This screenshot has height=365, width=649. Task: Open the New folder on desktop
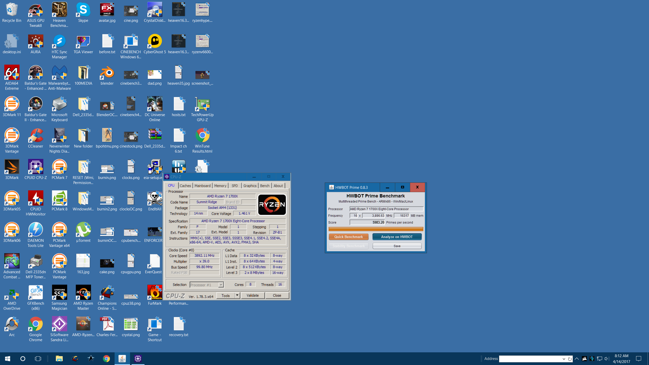(x=83, y=138)
